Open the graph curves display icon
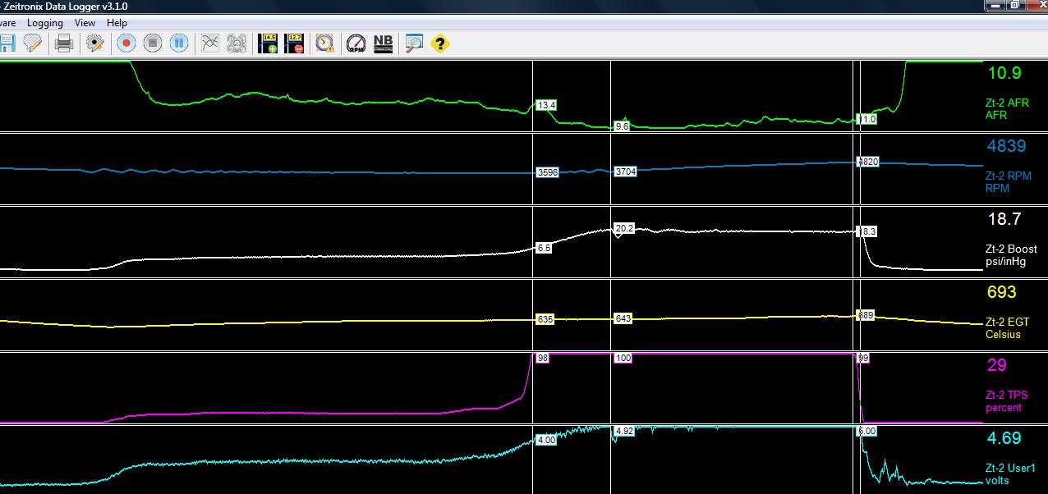Image resolution: width=1048 pixels, height=494 pixels. 209,43
